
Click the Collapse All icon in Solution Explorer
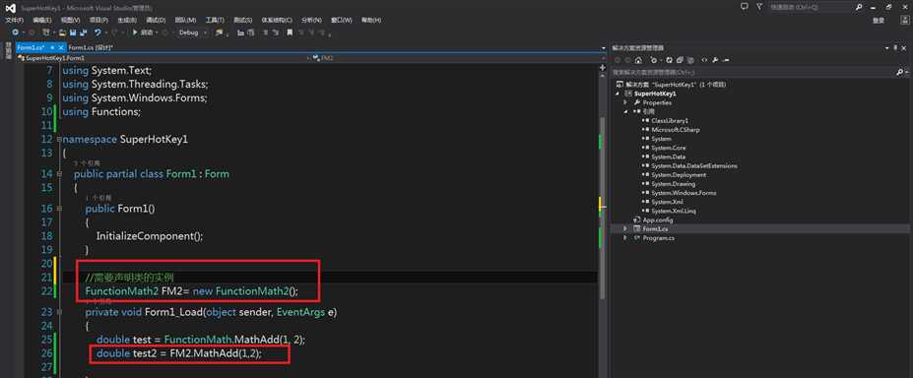click(x=681, y=60)
